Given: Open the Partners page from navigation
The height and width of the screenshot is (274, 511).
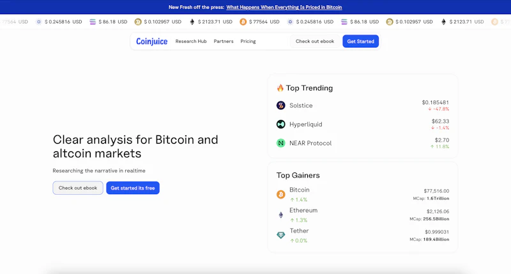Looking at the screenshot, I should click(224, 42).
